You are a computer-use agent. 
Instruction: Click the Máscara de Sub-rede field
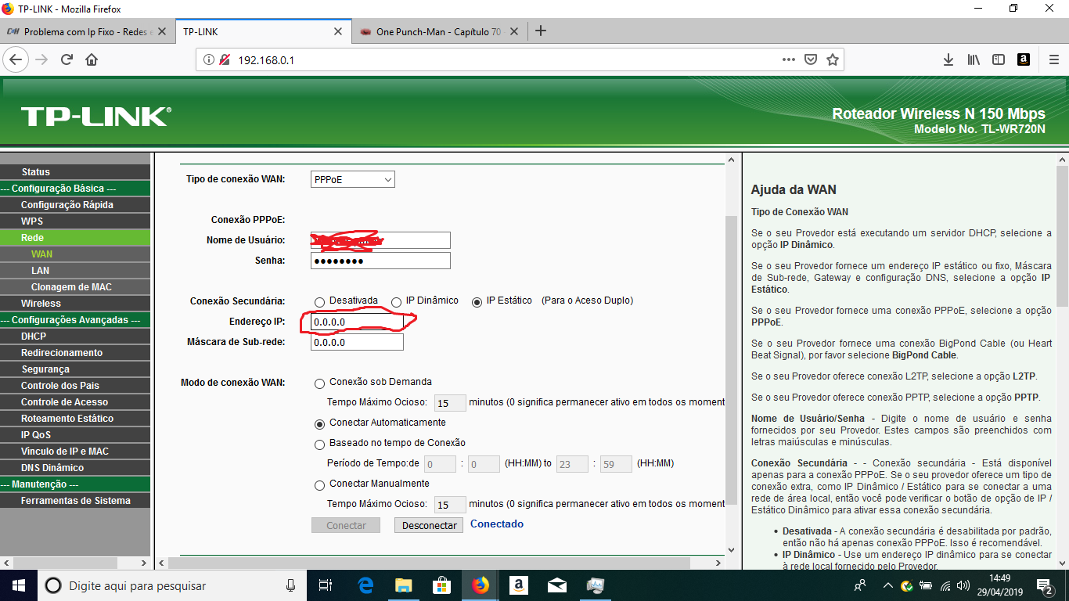click(x=357, y=342)
